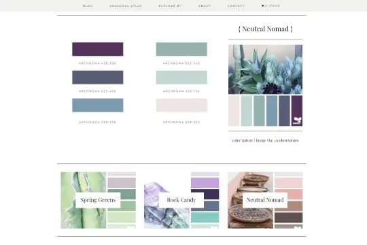367x245 pixels.
Task: Click the code label under the pale mint swatch
Action: tap(181, 91)
